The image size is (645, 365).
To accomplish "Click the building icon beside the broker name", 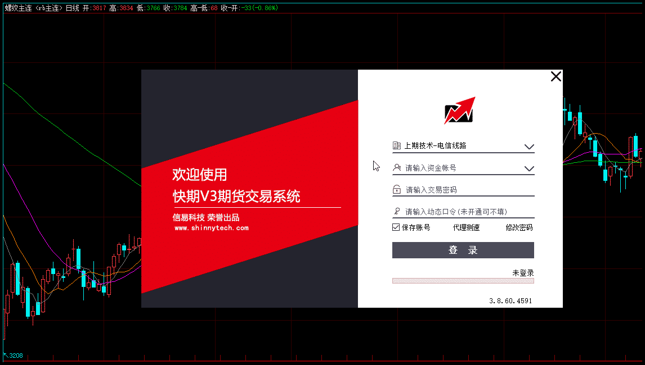I will coord(397,145).
